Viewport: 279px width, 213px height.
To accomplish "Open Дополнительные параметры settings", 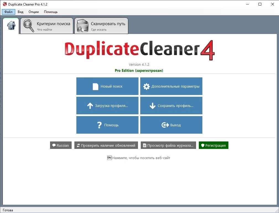I will tap(171, 86).
